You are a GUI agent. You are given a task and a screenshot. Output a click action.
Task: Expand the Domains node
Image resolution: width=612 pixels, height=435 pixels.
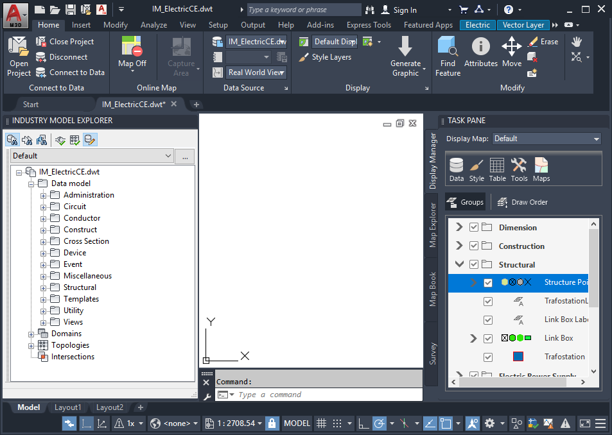31,334
